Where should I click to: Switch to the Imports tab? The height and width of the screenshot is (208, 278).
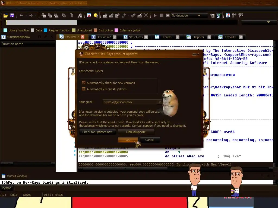coord(199,37)
